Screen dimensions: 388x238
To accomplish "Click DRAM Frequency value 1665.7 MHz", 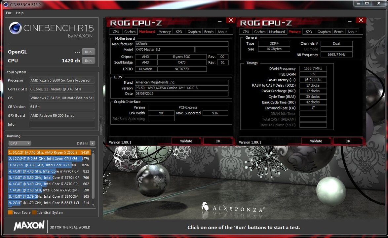I will click(313, 68).
